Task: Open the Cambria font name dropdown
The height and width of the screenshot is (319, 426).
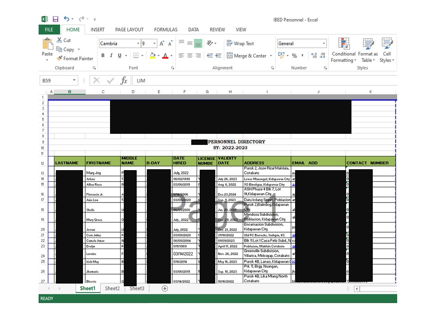Action: [x=138, y=43]
